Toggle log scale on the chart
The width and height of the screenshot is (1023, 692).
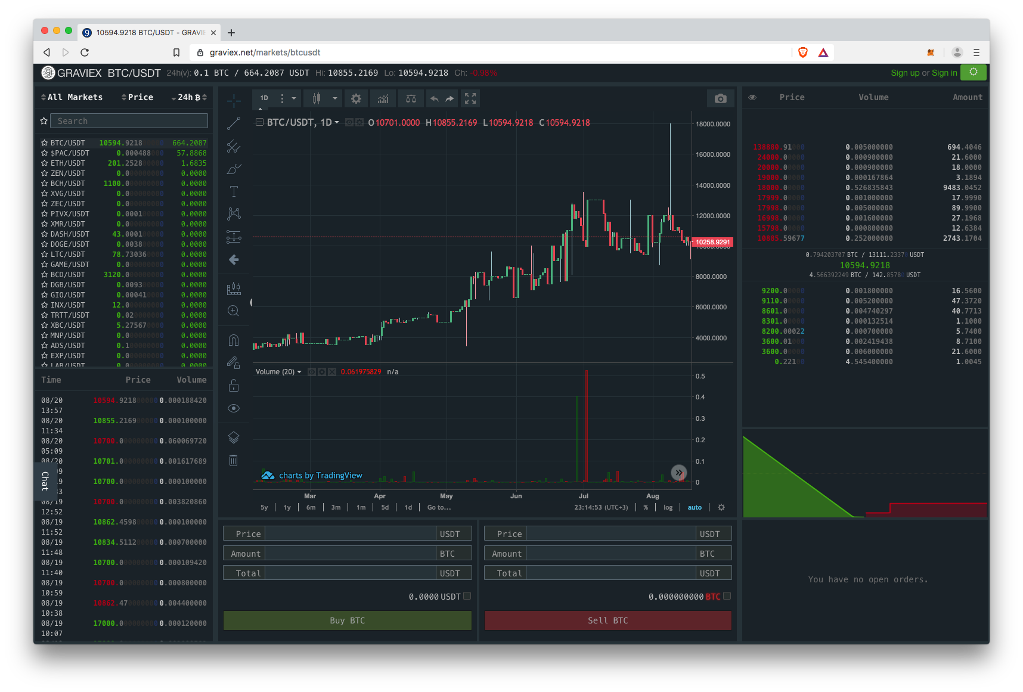[668, 508]
